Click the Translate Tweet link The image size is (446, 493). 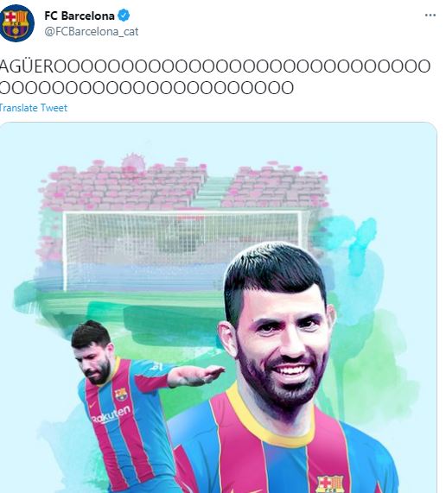tap(34, 108)
